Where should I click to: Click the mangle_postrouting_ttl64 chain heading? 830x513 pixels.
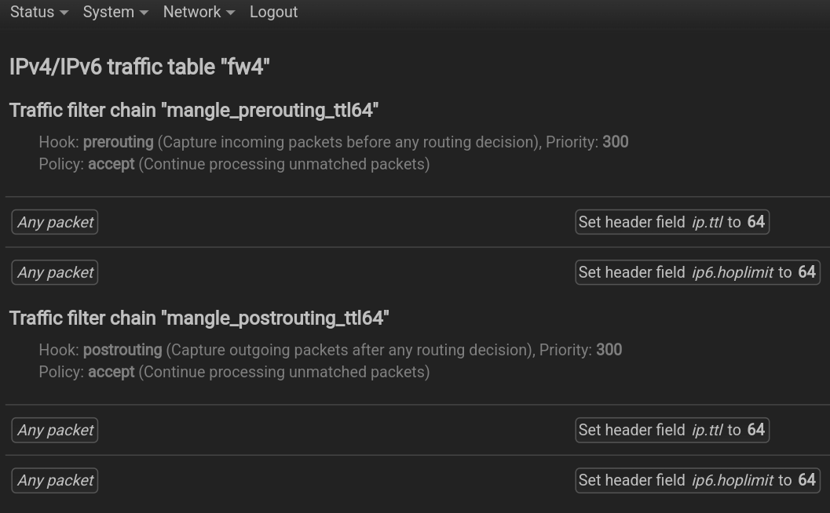(199, 318)
